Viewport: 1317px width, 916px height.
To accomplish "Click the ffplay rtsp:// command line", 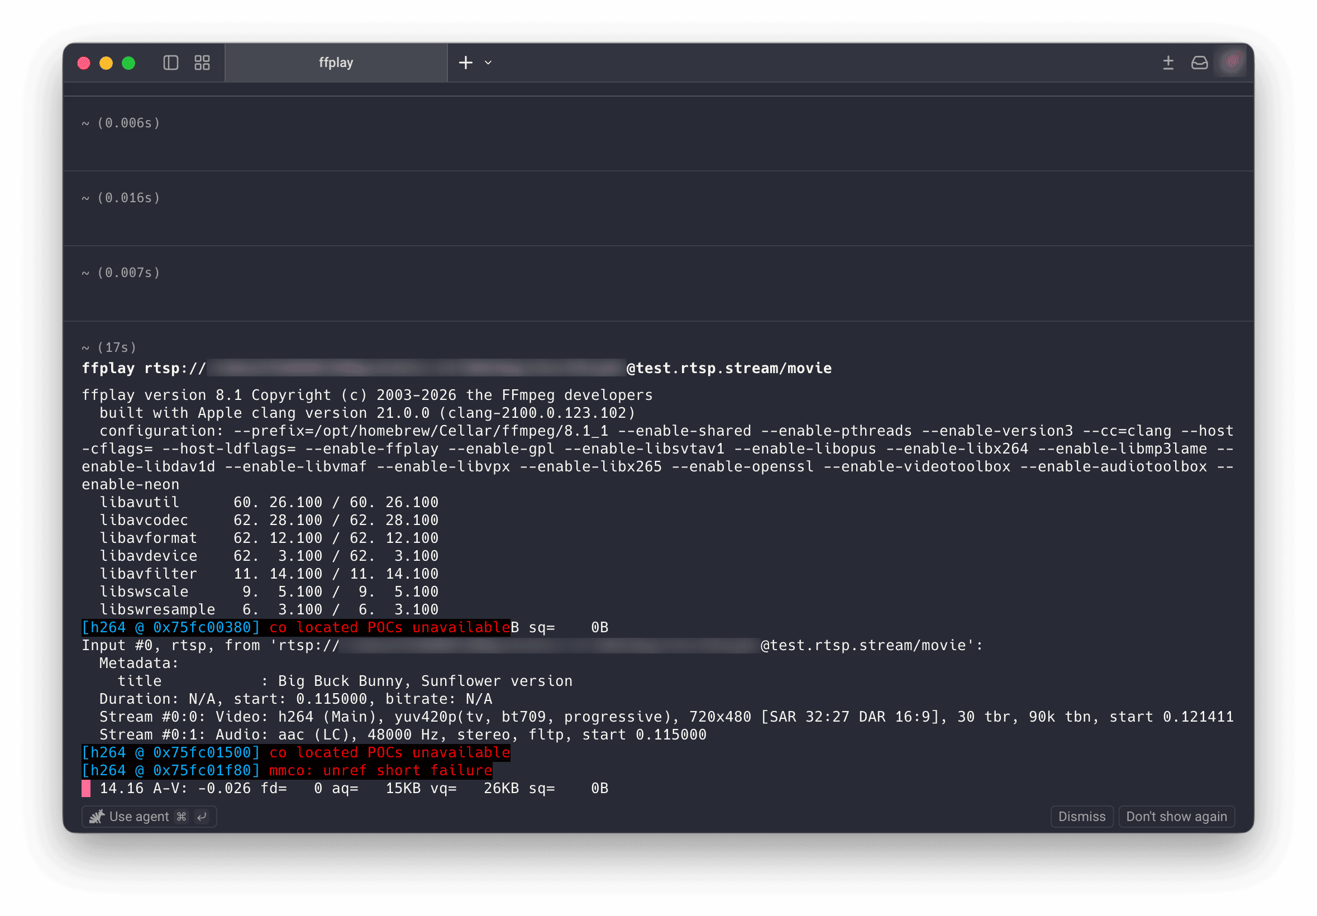I will click(x=456, y=368).
